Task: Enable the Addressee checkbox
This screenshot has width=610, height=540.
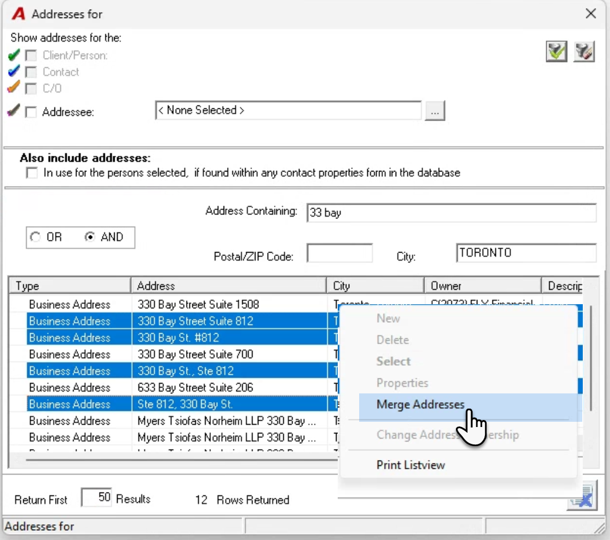Action: click(31, 112)
